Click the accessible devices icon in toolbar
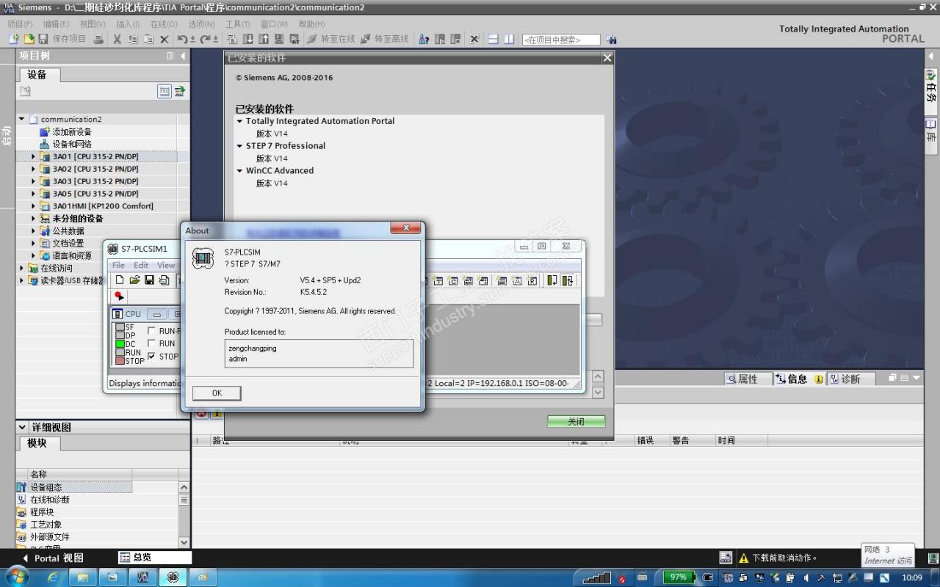The height and width of the screenshot is (587, 940). (x=424, y=39)
